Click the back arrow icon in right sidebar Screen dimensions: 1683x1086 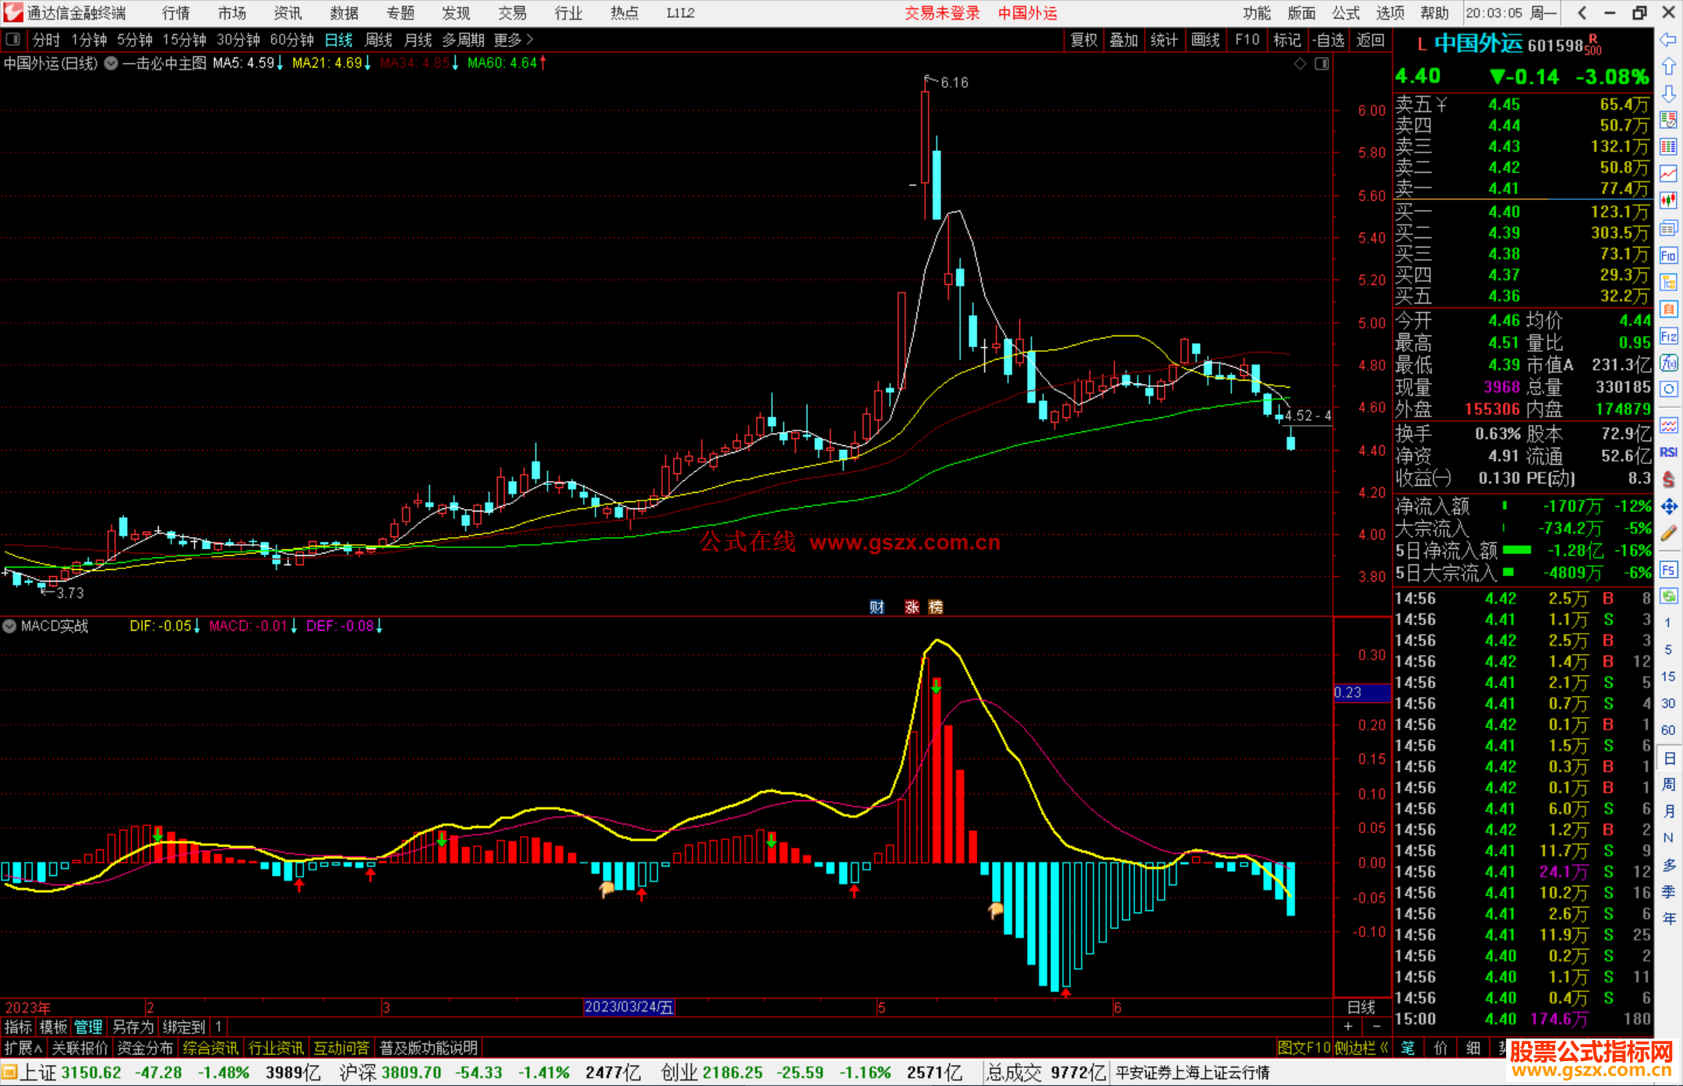[1668, 40]
